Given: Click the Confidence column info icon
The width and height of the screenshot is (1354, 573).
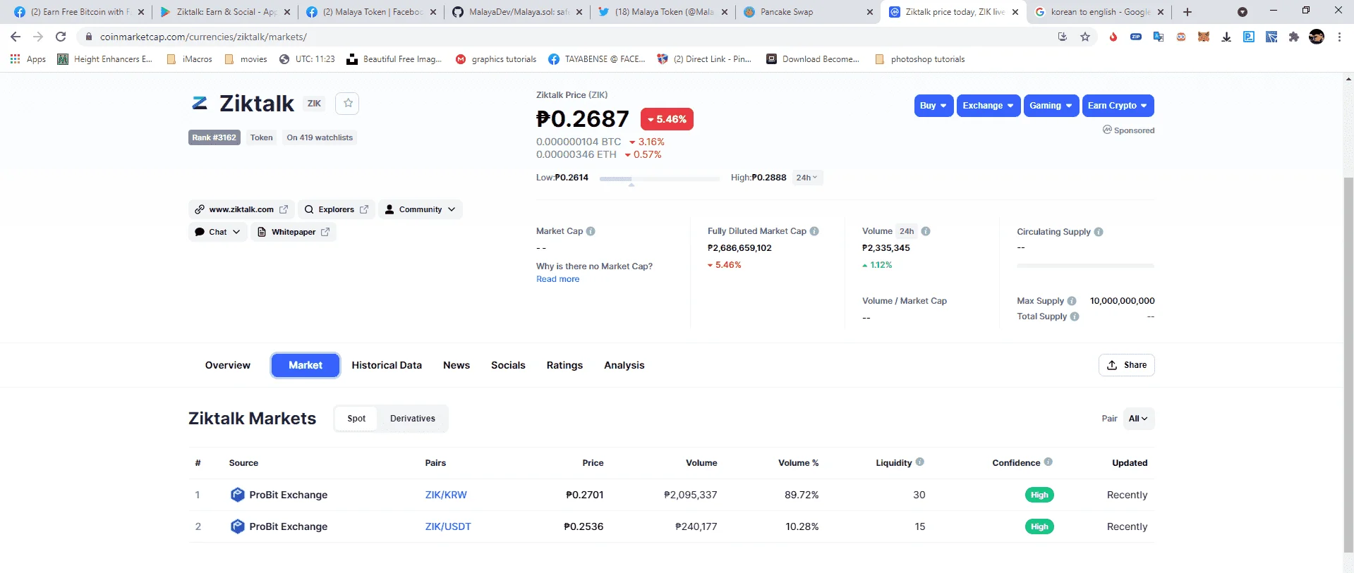Looking at the screenshot, I should [1048, 462].
